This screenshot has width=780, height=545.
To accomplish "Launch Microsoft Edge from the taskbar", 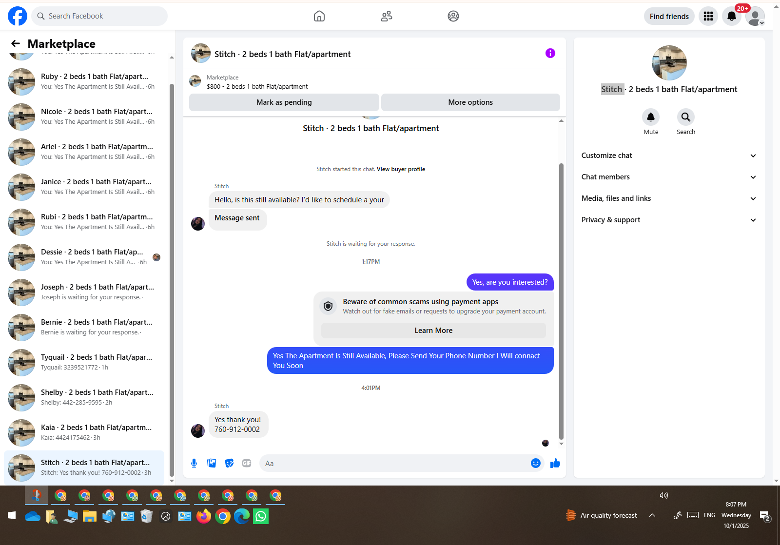I will (242, 516).
